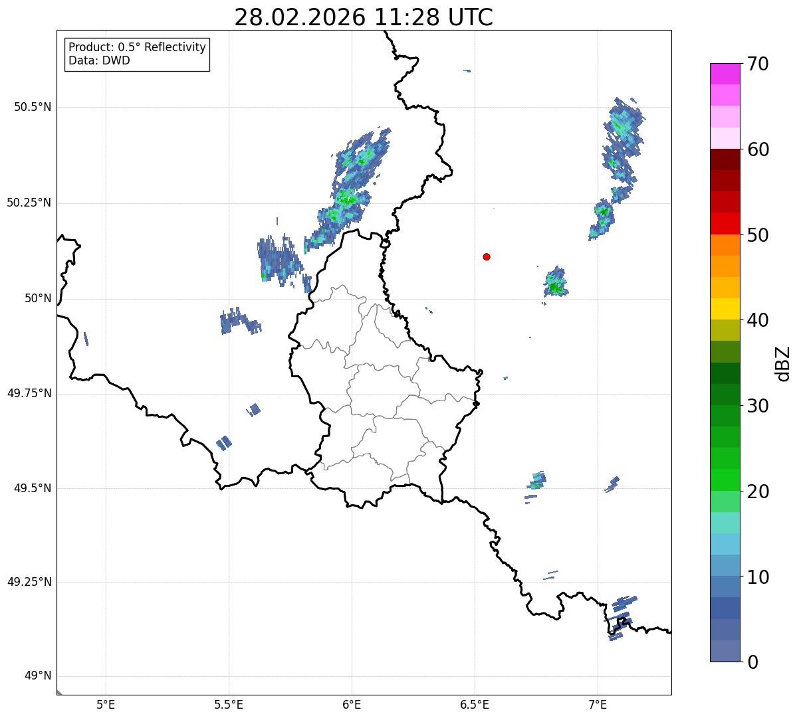Click the 50.25°N latitude label

pyautogui.click(x=29, y=203)
